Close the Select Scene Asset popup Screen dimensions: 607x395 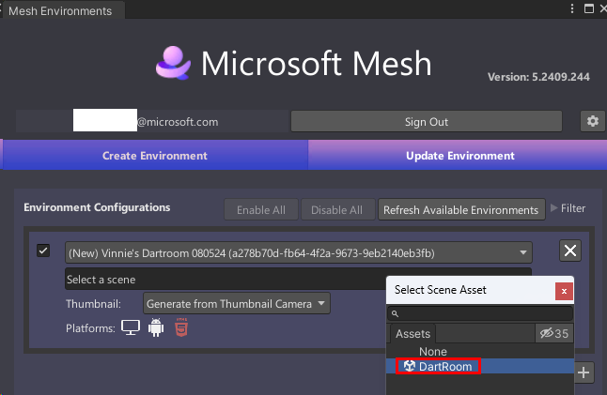(564, 291)
